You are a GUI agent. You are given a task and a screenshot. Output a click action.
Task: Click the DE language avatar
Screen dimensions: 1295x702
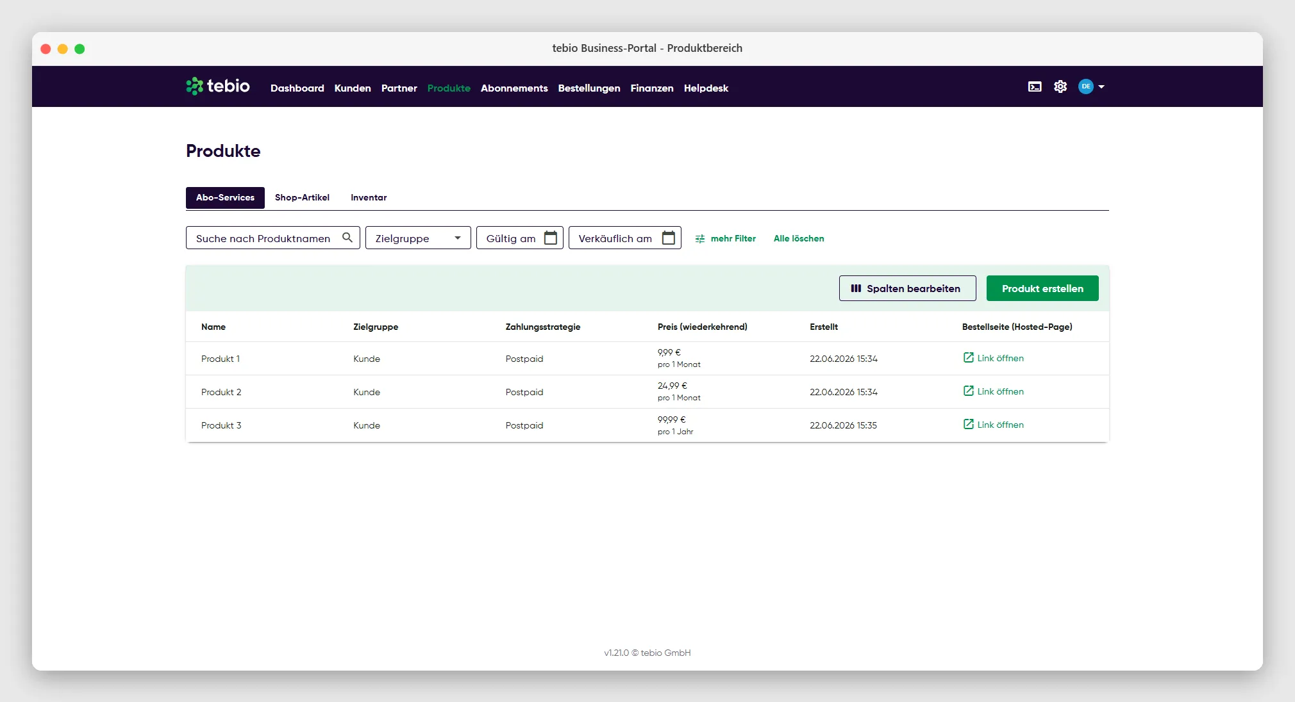tap(1085, 86)
